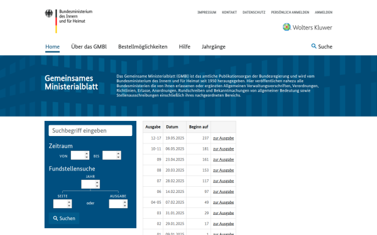This screenshot has width=377, height=235.
Task: Select the date 07.02.2025 cell
Action: [x=175, y=202]
